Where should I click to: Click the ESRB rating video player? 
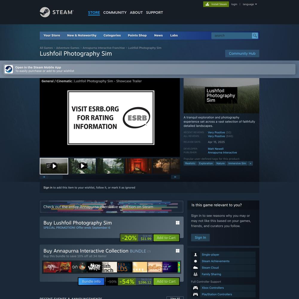click(x=110, y=118)
